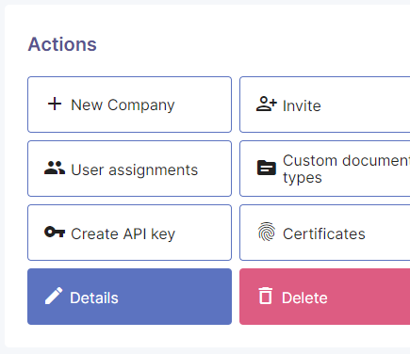Click the key icon on Create API key
Screen dimensions: 410x354
(x=55, y=233)
